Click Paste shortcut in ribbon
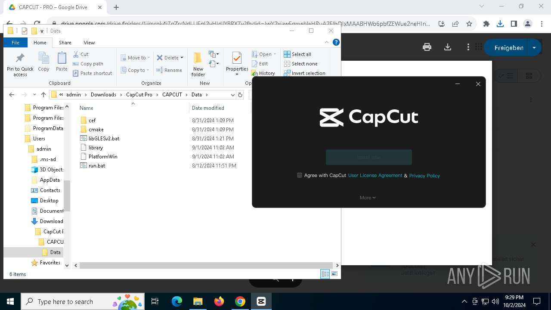 92,73
